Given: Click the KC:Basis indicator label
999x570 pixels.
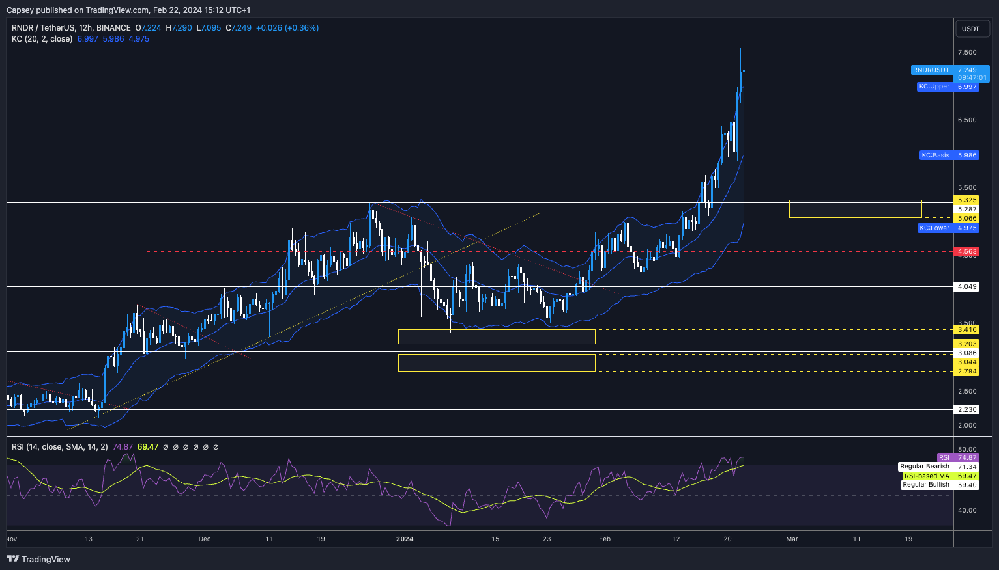Looking at the screenshot, I should click(935, 156).
